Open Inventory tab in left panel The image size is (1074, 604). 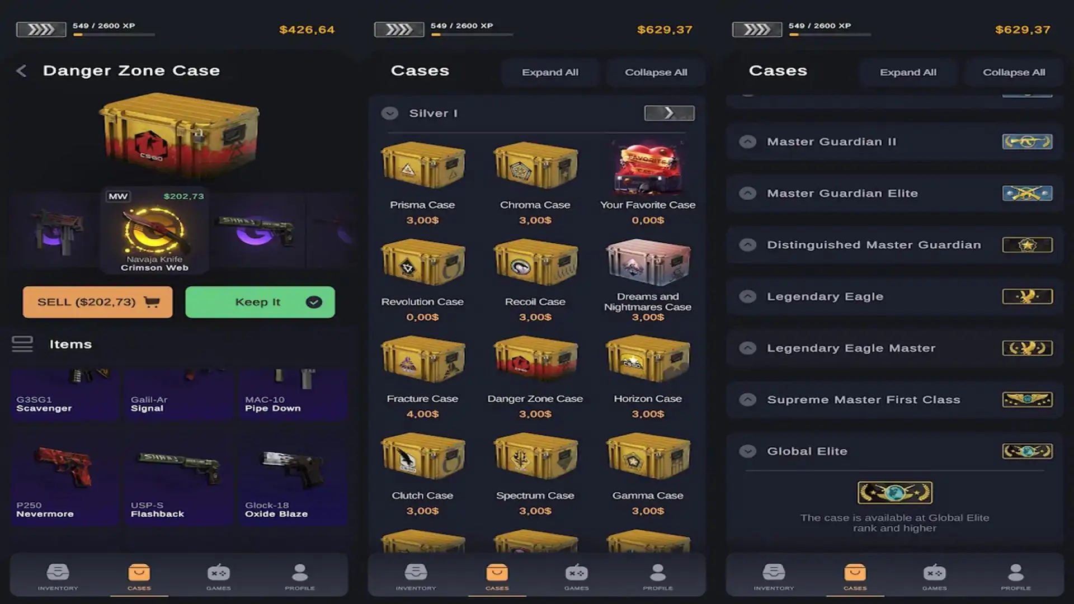[58, 577]
